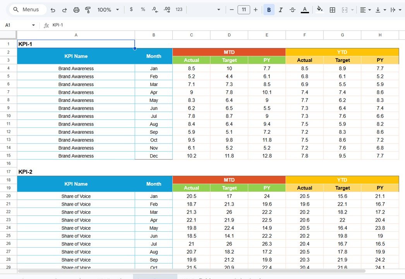The image size is (405, 279).
Task: Click the horizontal scrollbar at bottom
Action: coord(192,271)
